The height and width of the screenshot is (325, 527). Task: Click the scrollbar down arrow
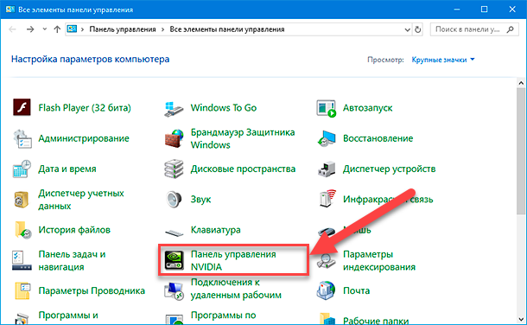[521, 319]
